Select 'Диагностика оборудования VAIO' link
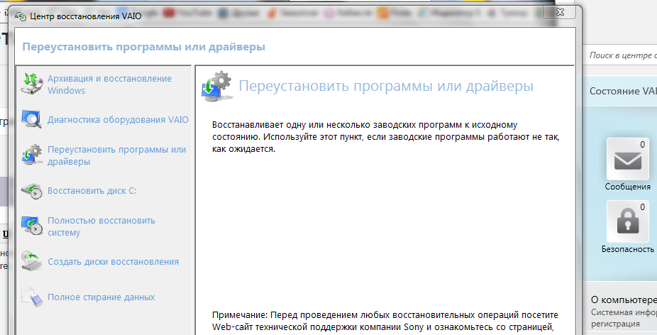The height and width of the screenshot is (335, 657). 118,119
